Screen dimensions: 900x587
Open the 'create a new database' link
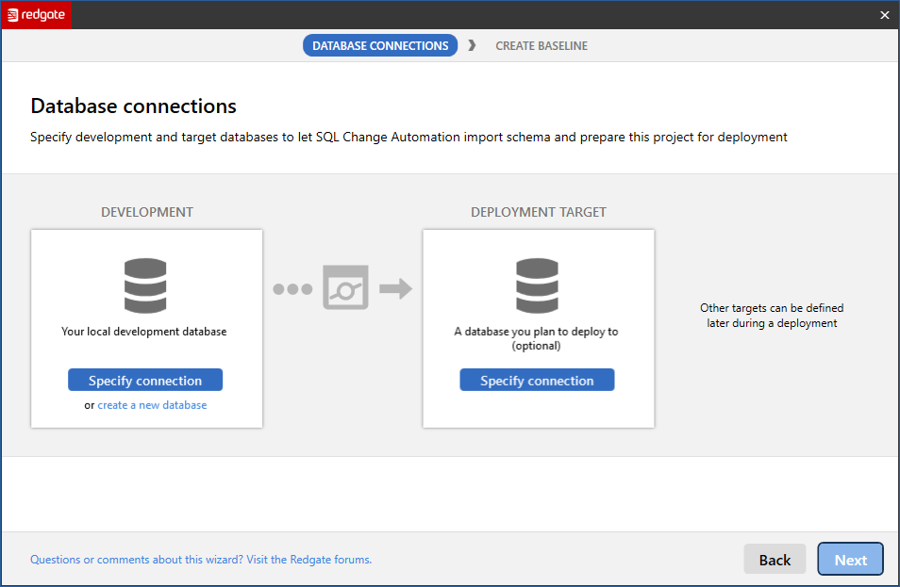click(x=152, y=405)
